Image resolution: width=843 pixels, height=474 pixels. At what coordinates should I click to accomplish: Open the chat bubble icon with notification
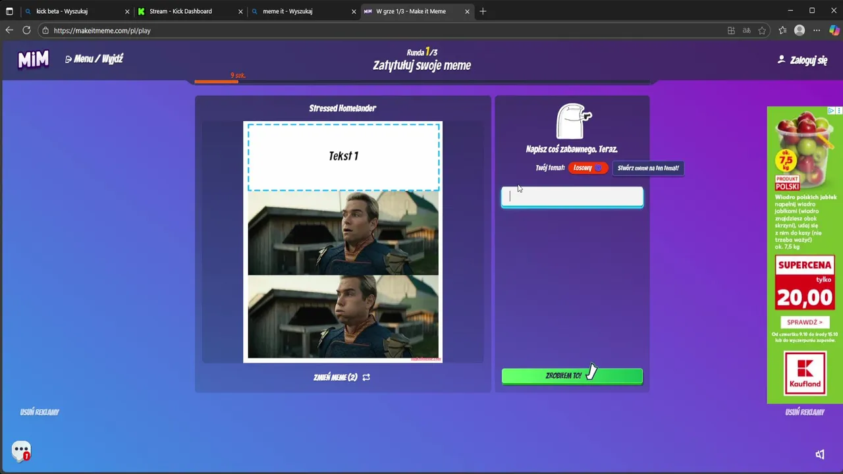pyautogui.click(x=22, y=451)
